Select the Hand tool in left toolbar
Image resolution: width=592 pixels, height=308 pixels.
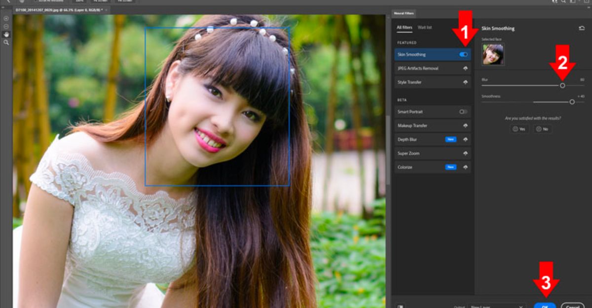tap(6, 34)
